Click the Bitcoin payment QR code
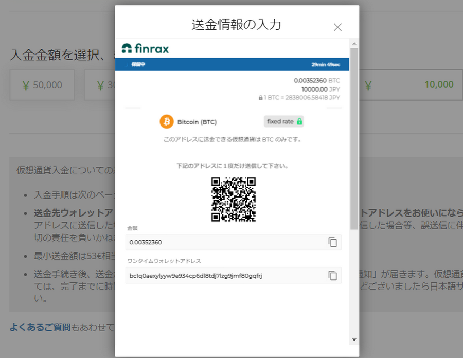Viewport: 463px width, 358px height. click(233, 199)
